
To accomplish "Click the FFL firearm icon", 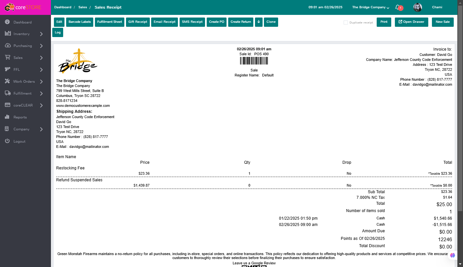I will [7, 69].
